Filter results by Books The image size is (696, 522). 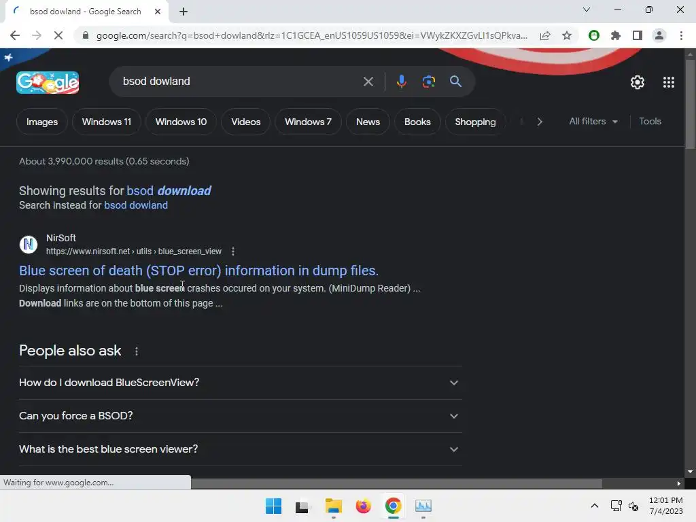pyautogui.click(x=417, y=122)
